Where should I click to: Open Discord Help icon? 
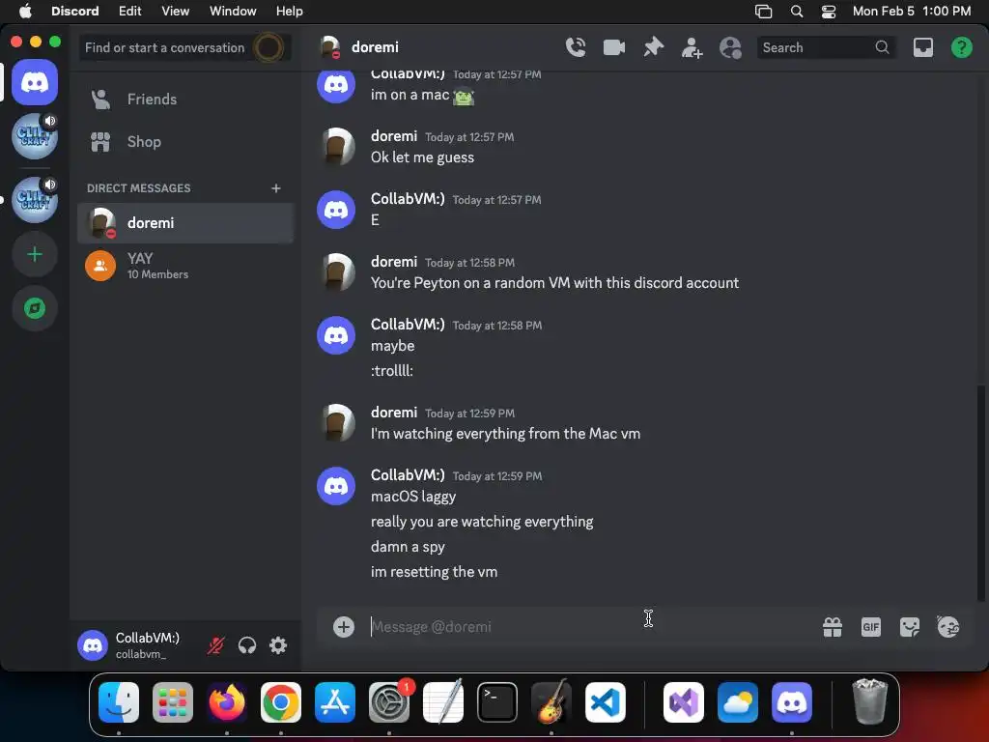click(961, 47)
